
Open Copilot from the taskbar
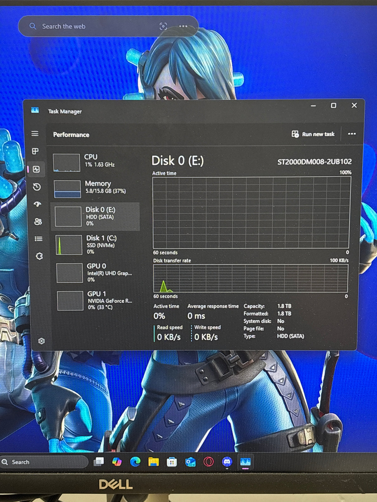pyautogui.click(x=117, y=462)
